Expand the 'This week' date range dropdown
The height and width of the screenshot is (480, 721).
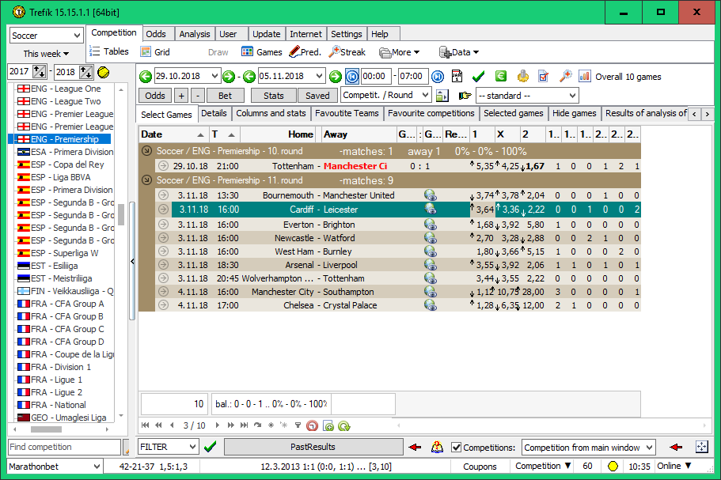45,53
